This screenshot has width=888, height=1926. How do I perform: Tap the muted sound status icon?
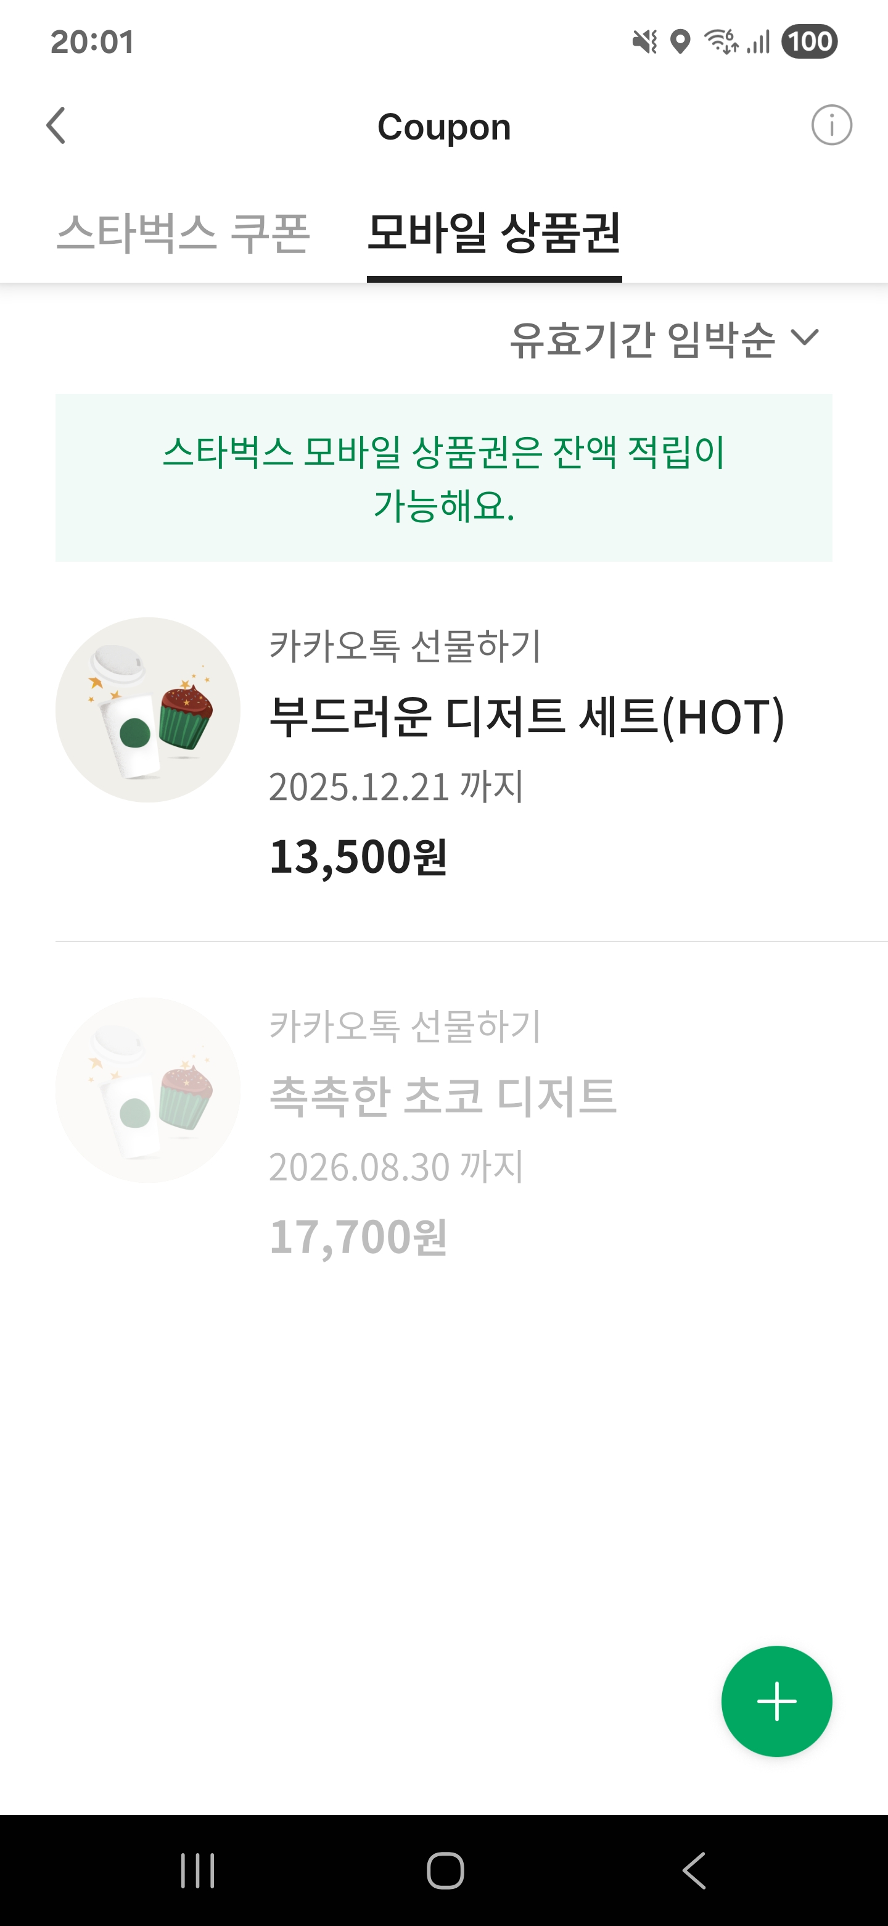point(644,41)
